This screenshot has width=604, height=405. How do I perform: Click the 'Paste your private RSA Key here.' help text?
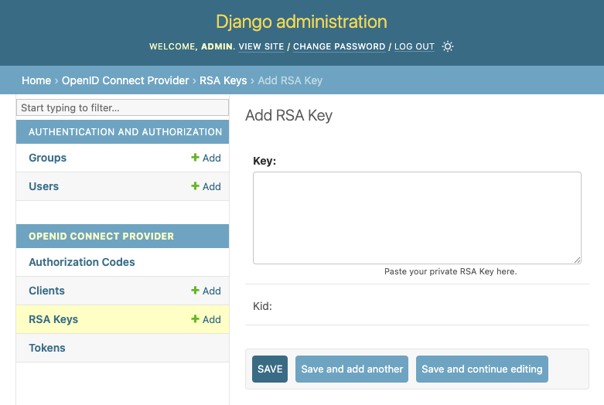(450, 271)
